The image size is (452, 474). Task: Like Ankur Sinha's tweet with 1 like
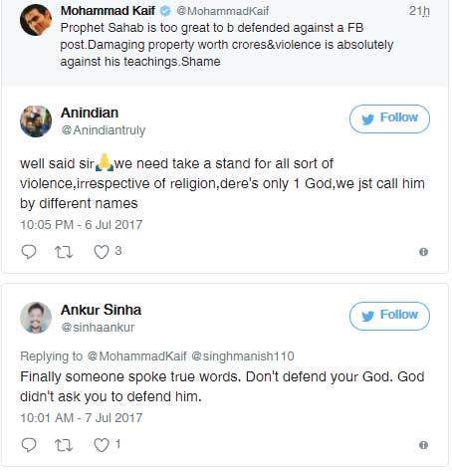pos(102,445)
